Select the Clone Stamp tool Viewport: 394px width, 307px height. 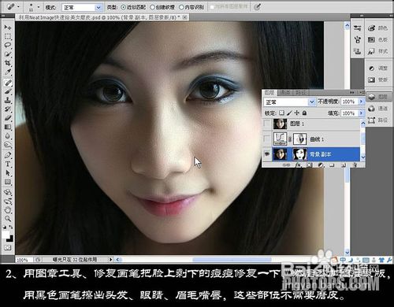tap(8, 100)
